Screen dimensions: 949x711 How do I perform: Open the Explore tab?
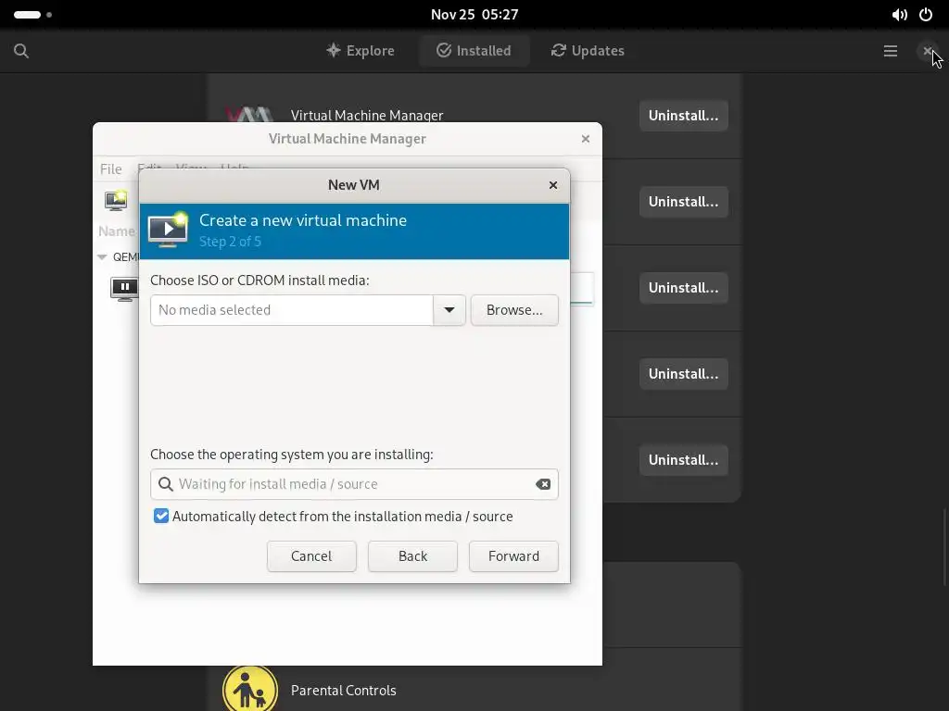(361, 51)
